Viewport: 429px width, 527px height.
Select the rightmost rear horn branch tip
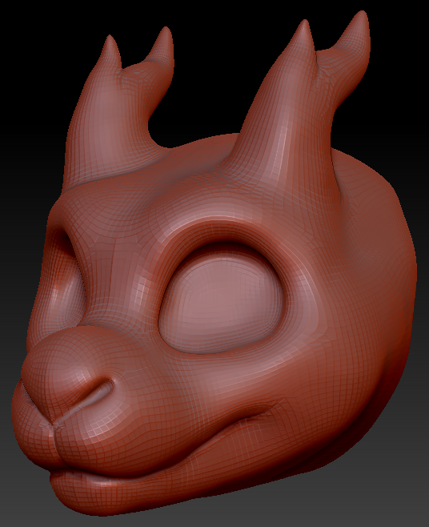click(361, 17)
